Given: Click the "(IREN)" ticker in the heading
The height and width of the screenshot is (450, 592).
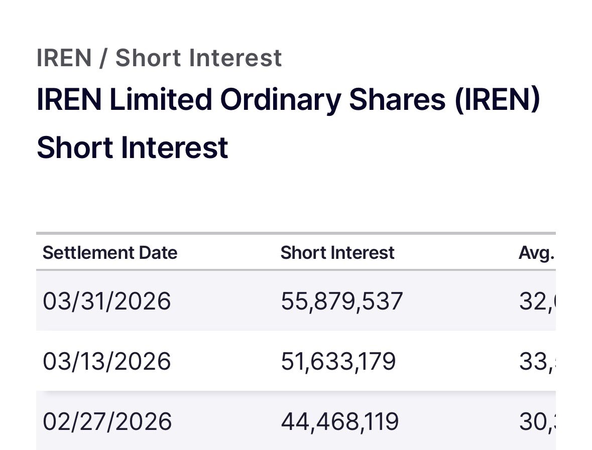Looking at the screenshot, I should (498, 100).
